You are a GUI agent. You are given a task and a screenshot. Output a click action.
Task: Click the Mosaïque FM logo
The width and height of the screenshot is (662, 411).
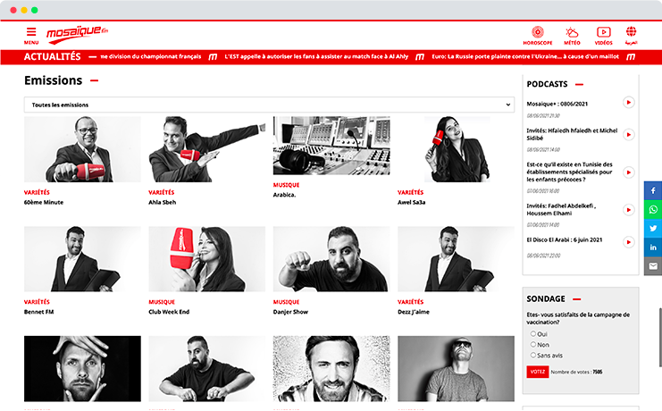tap(77, 35)
